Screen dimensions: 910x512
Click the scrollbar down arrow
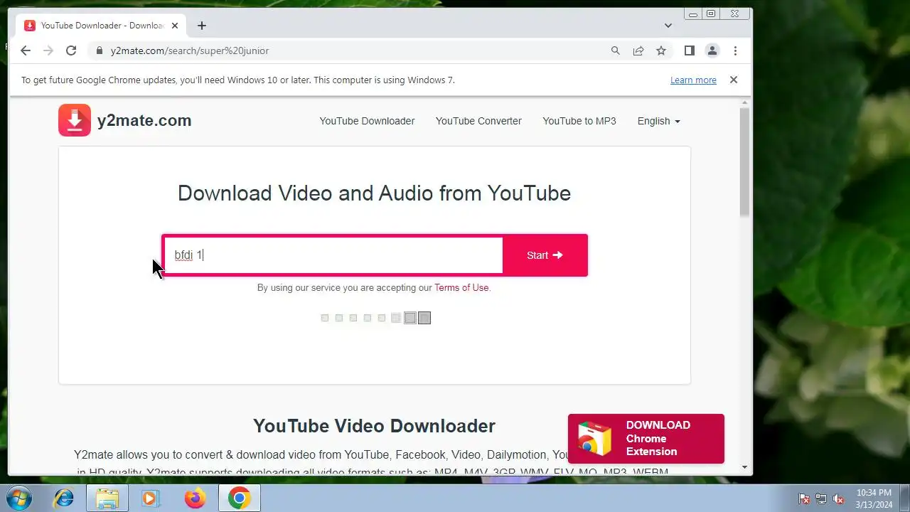[744, 467]
